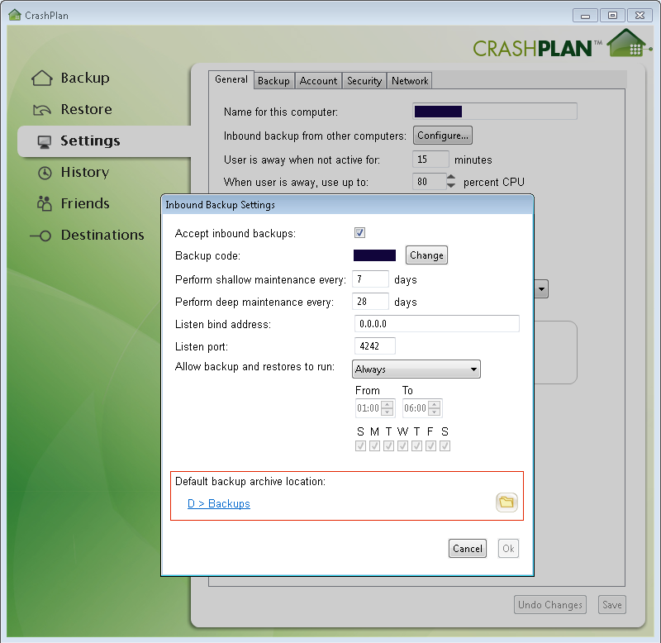
Task: Click the History clock icon in sidebar
Action: (x=45, y=173)
